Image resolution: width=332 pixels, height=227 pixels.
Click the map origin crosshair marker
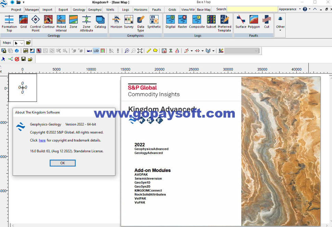[x=23, y=88]
